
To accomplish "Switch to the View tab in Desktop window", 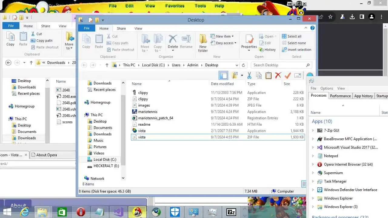I will [x=138, y=28].
